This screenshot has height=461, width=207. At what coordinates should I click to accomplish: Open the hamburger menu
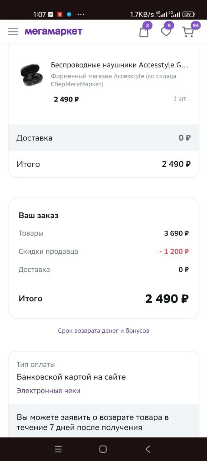[x=13, y=31]
